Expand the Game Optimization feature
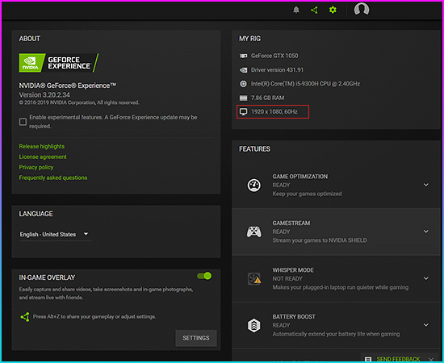Viewport: 444px width, 363px height. pyautogui.click(x=426, y=185)
